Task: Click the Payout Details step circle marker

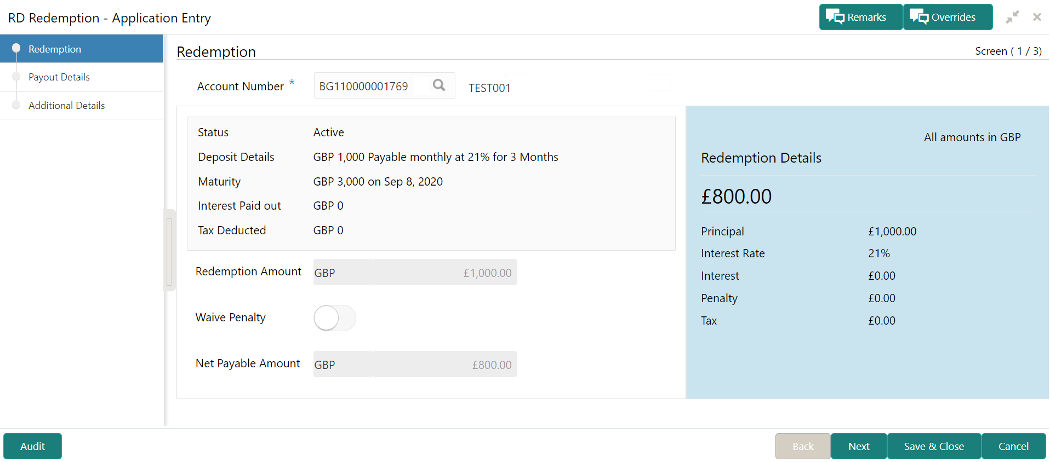Action: pyautogui.click(x=16, y=77)
